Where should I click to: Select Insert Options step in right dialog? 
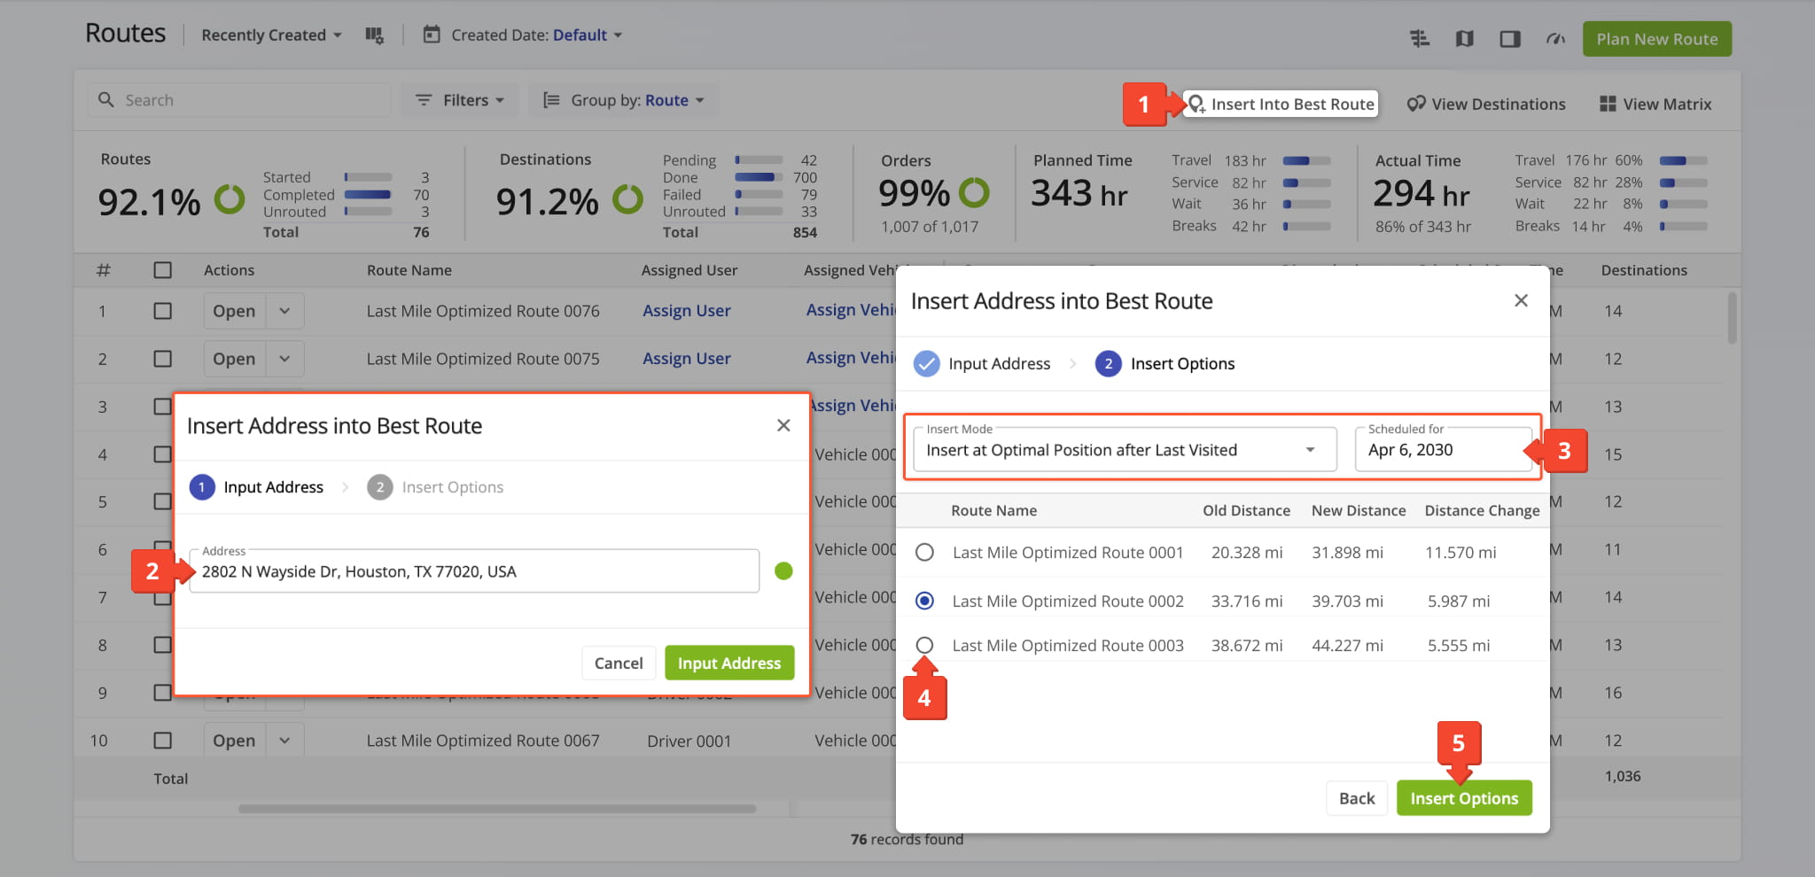1165,363
